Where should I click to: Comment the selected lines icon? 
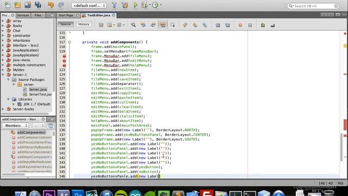[263, 25]
